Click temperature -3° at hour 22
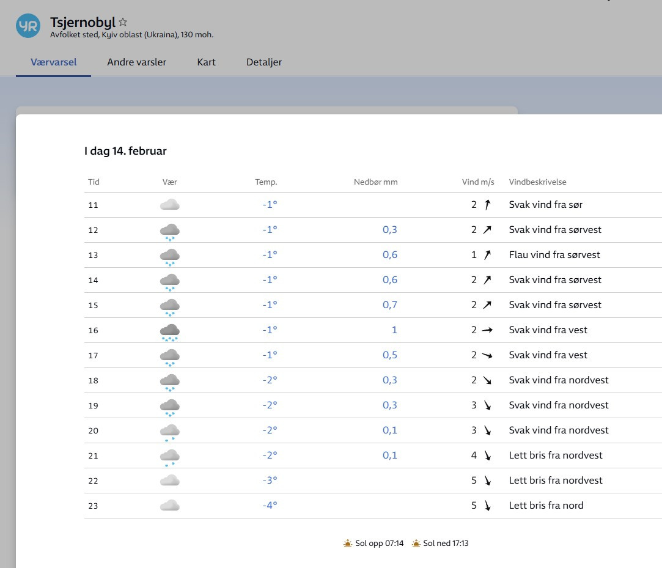The width and height of the screenshot is (662, 568). click(x=270, y=480)
